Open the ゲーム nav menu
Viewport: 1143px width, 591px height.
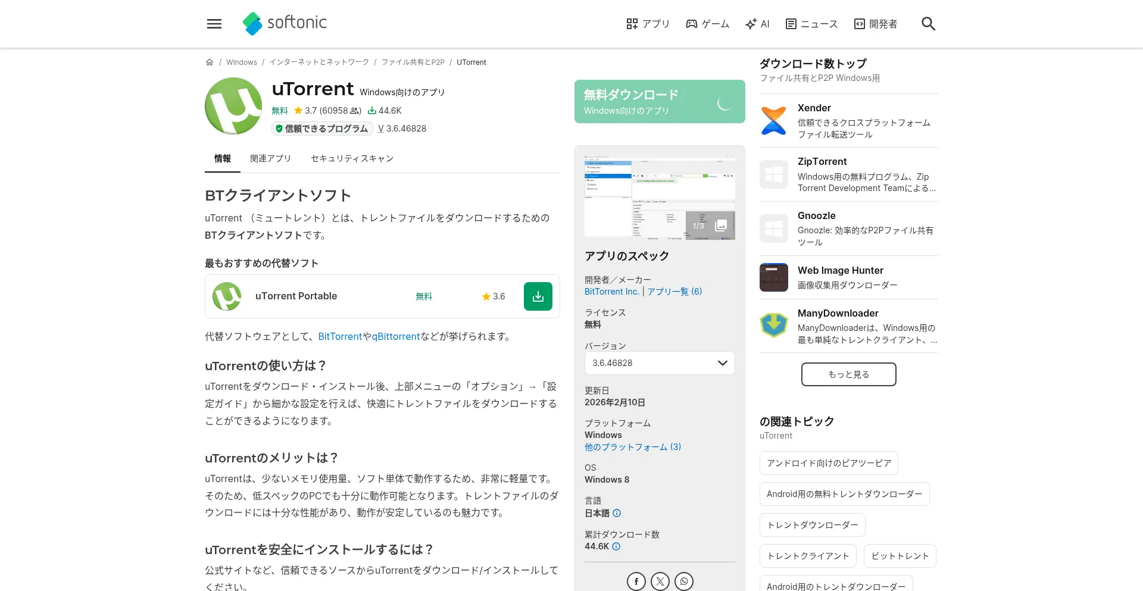coord(707,24)
